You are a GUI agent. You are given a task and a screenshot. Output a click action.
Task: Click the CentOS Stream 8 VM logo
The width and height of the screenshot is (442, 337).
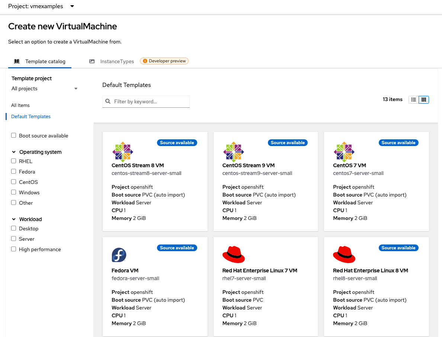point(122,152)
